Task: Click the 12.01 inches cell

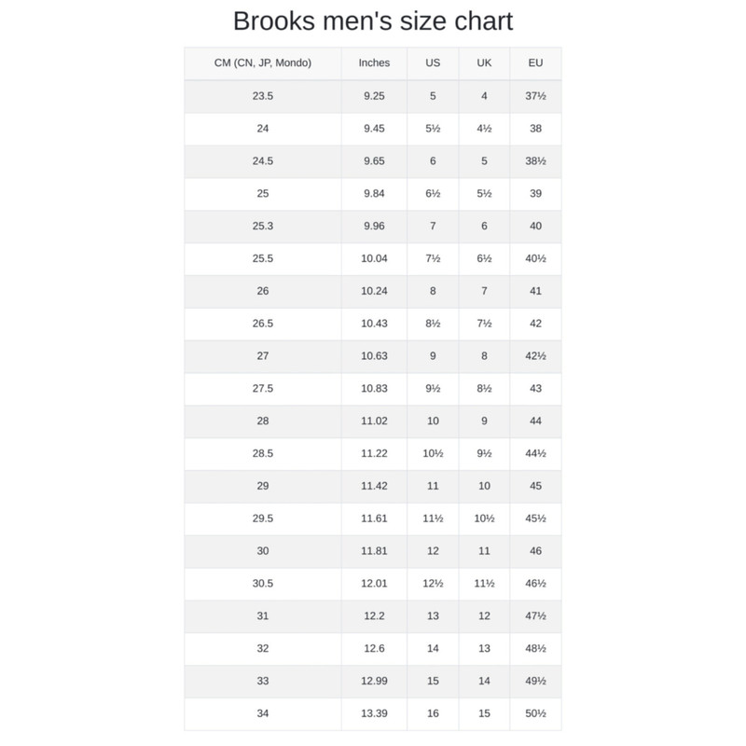Action: [x=374, y=584]
